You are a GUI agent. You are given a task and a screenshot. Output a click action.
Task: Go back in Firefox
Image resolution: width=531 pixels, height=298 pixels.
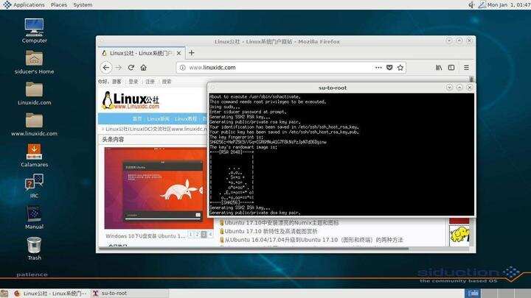(x=106, y=68)
